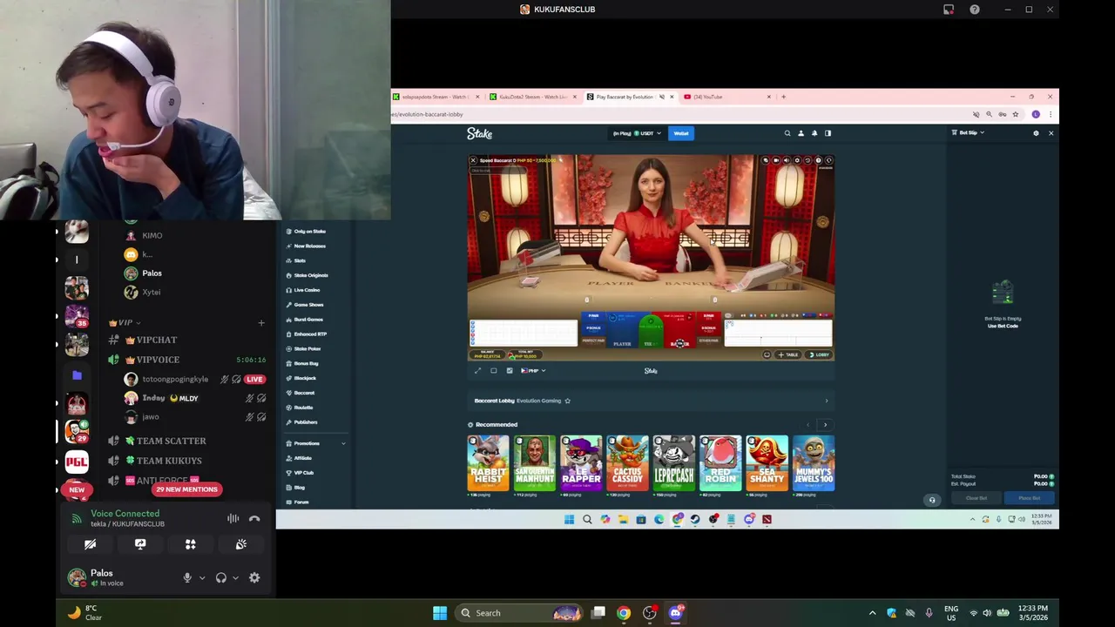Viewport: 1115px width, 627px height.
Task: Click the LOBBY button in game
Action: (819, 354)
